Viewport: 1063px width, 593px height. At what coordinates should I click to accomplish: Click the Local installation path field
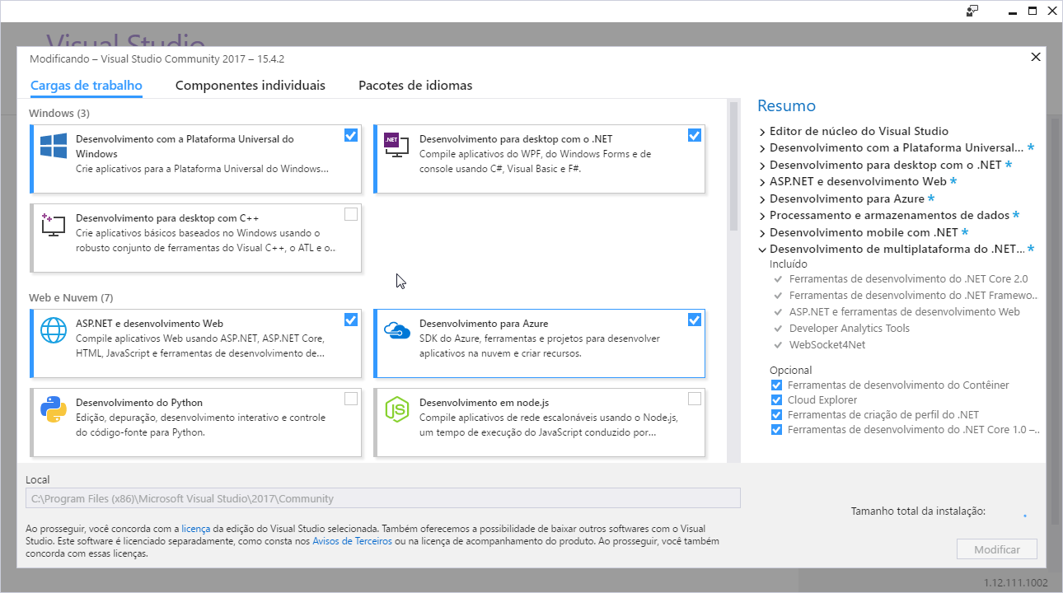tap(383, 498)
